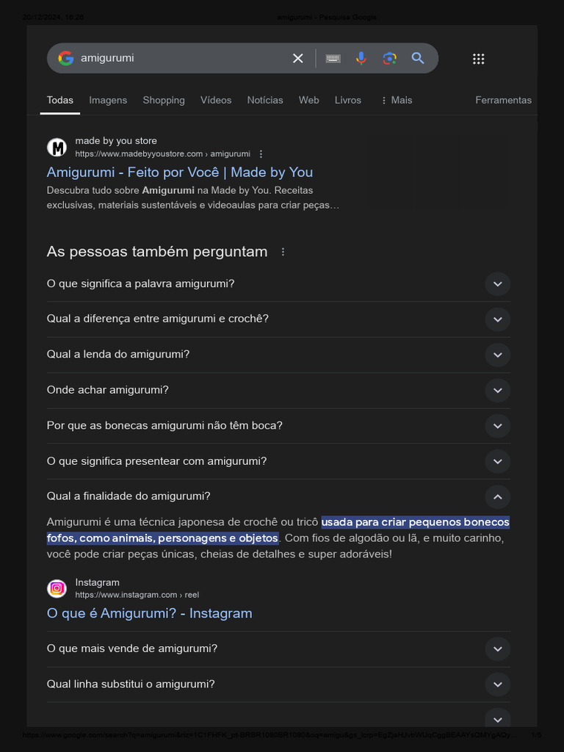
Task: Open the Google apps grid
Action: point(478,59)
